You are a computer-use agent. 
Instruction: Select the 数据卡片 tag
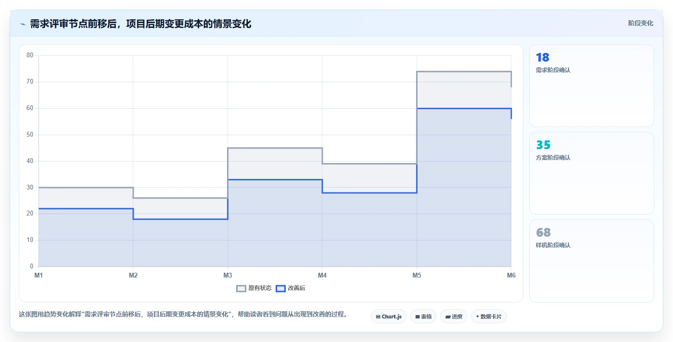(x=489, y=317)
